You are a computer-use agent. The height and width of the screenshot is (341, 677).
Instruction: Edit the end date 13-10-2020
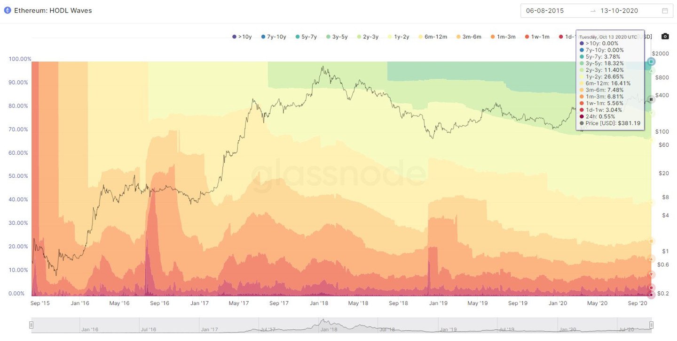(x=619, y=11)
